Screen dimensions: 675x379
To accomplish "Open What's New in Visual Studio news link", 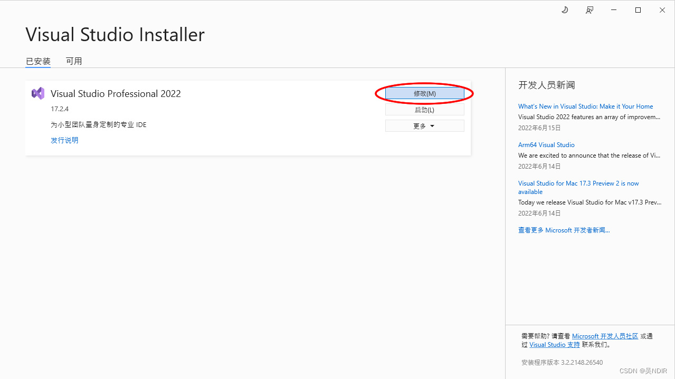I will point(585,106).
